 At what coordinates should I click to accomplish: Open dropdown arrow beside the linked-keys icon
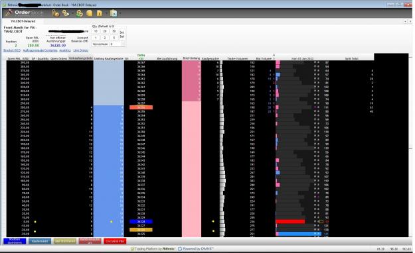click(x=72, y=13)
